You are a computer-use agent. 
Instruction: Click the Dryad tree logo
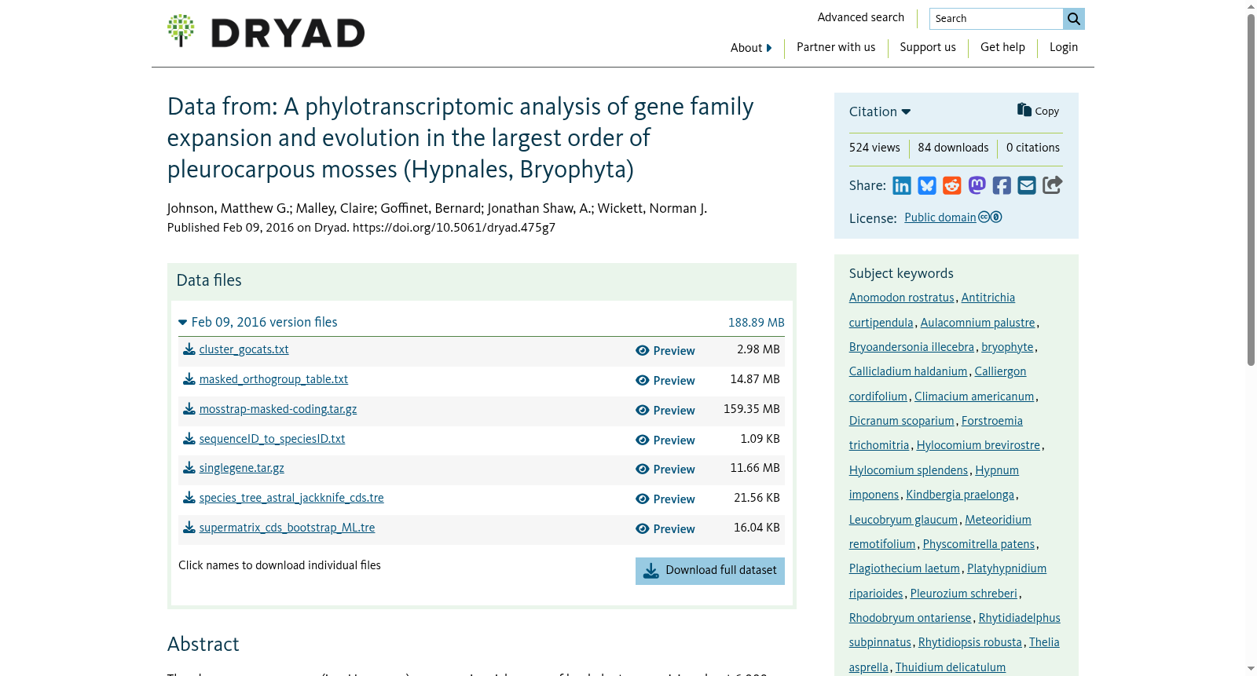[181, 31]
